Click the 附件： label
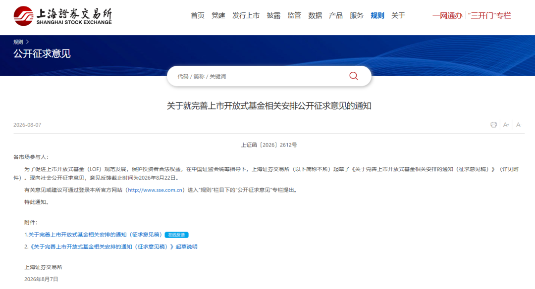 31,223
